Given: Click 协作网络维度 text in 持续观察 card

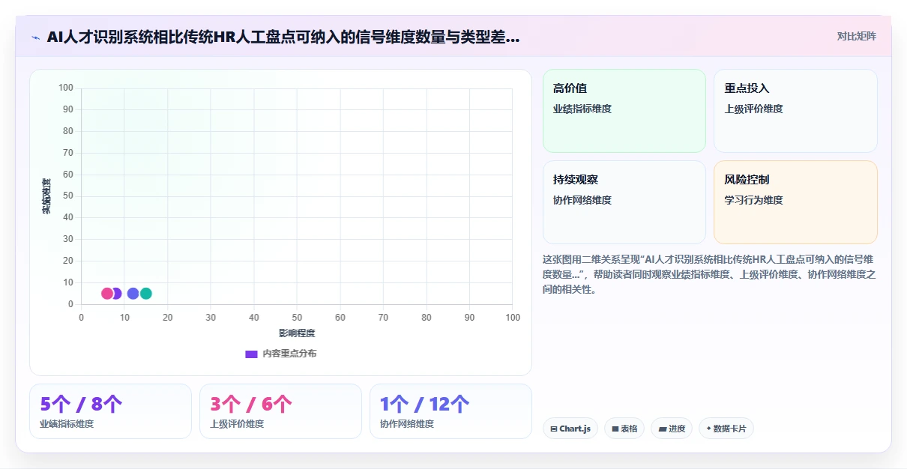Looking at the screenshot, I should [x=582, y=200].
